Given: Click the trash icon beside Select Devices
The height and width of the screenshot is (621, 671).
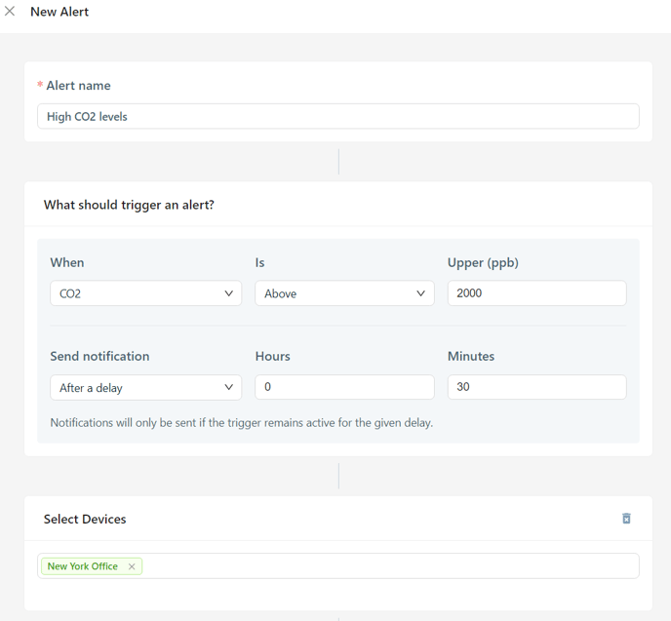Looking at the screenshot, I should (626, 519).
